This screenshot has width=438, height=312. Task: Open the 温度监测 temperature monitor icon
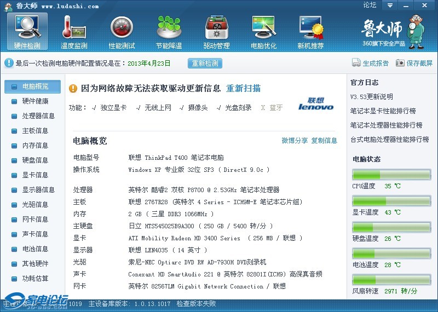point(74,31)
